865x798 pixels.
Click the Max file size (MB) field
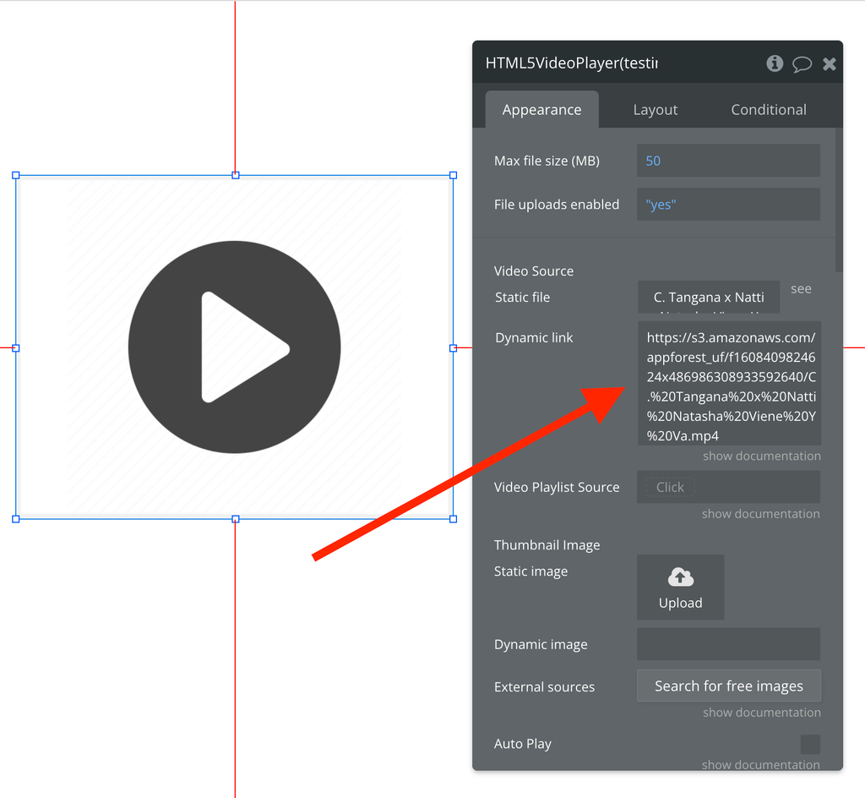tap(728, 161)
